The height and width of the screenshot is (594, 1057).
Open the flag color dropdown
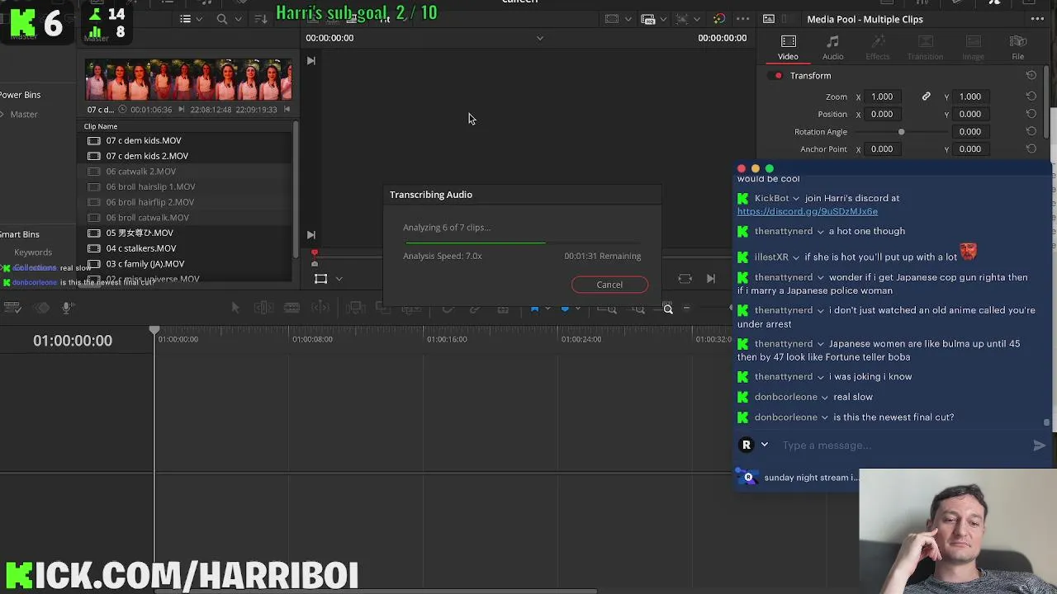coord(547,309)
